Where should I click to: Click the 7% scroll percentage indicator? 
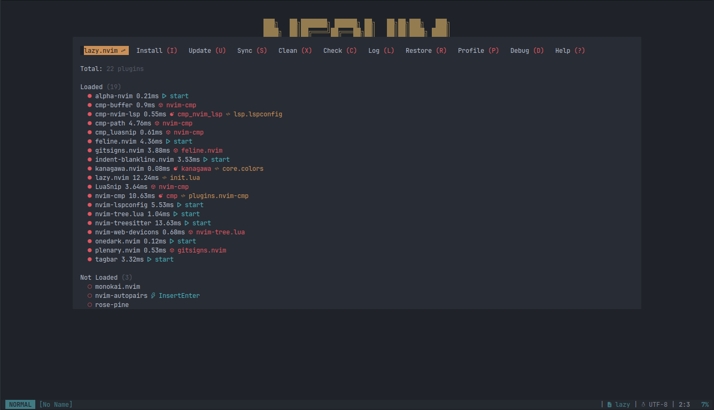click(x=705, y=405)
